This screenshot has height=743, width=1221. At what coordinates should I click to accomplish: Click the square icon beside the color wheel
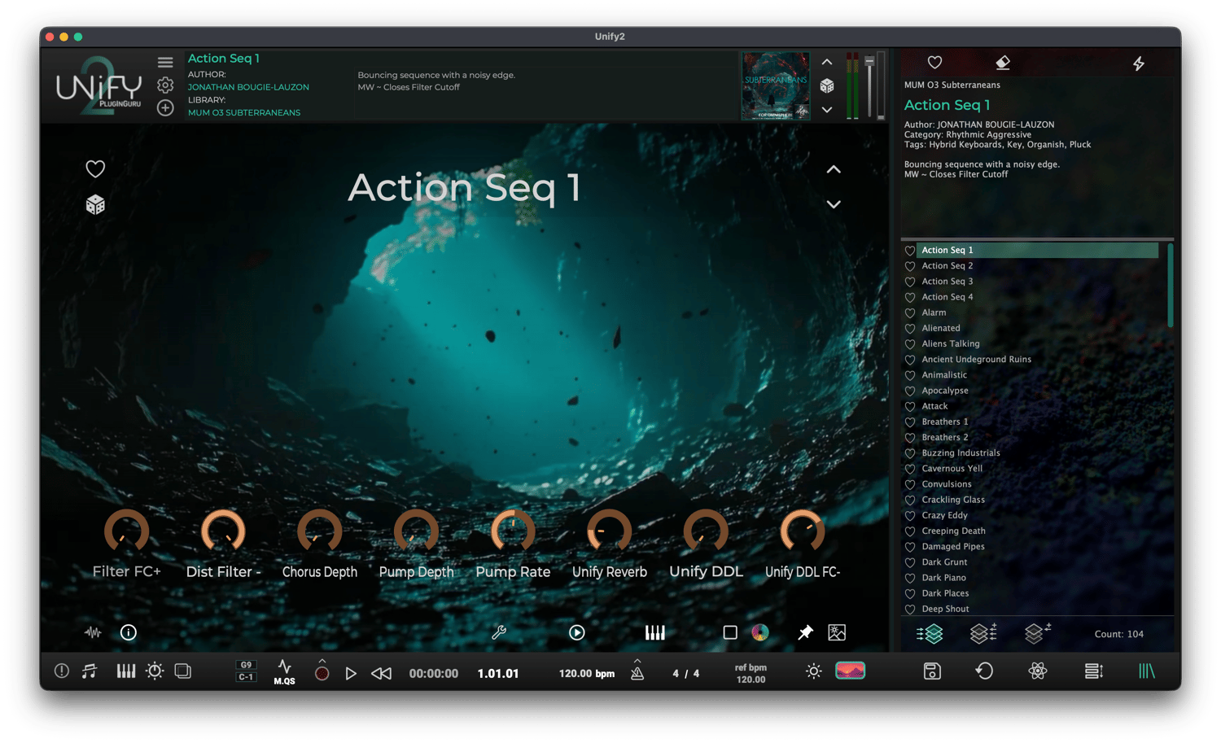tap(730, 632)
